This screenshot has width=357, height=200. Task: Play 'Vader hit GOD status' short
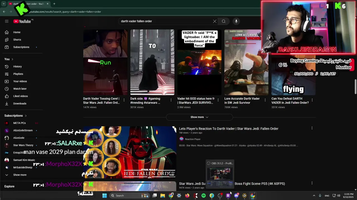tap(199, 62)
